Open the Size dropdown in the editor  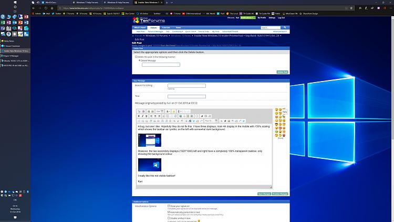click(160, 111)
